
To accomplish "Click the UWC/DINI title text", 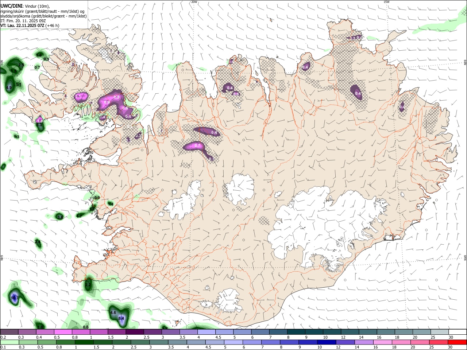I will [11, 5].
